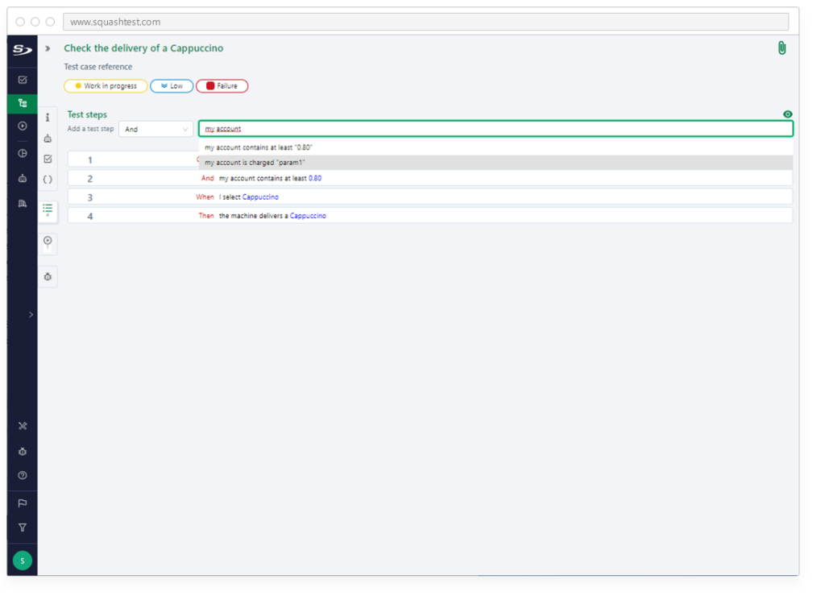Click the title Check the delivery of a Cappuccino
825x600 pixels.
tap(143, 48)
